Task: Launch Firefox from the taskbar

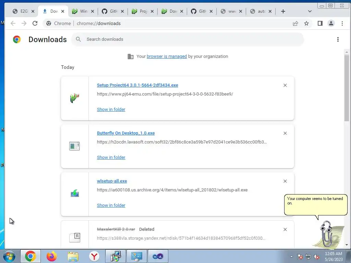Action: coord(52,256)
